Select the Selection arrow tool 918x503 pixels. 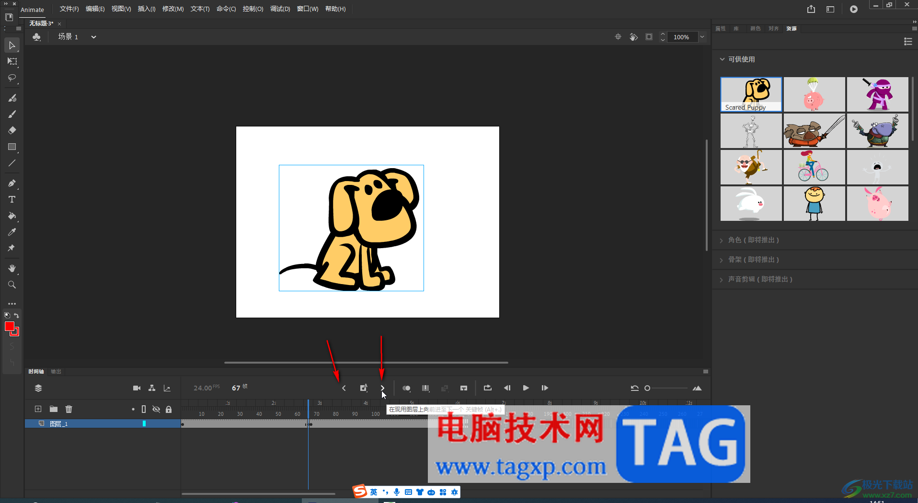coord(12,46)
